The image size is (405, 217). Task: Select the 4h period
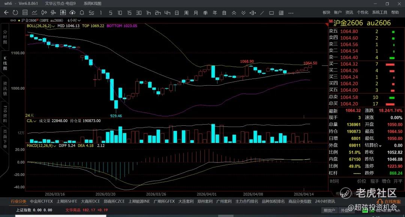pos(167,13)
